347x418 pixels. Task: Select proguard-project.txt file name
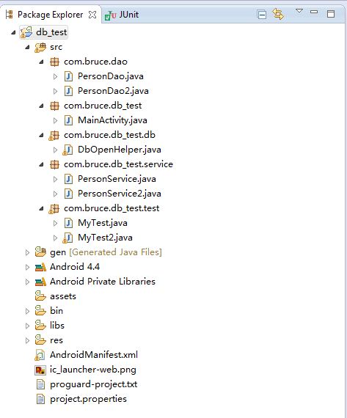pos(94,384)
